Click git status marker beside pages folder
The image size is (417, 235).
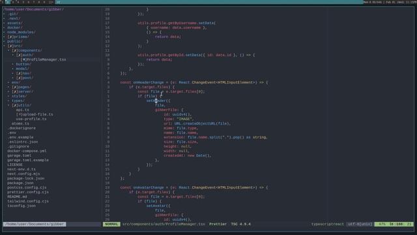pyautogui.click(x=14, y=87)
